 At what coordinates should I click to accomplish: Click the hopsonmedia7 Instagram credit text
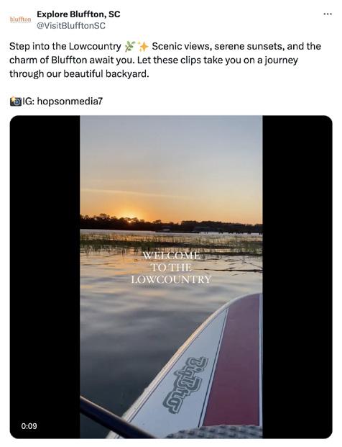point(70,101)
